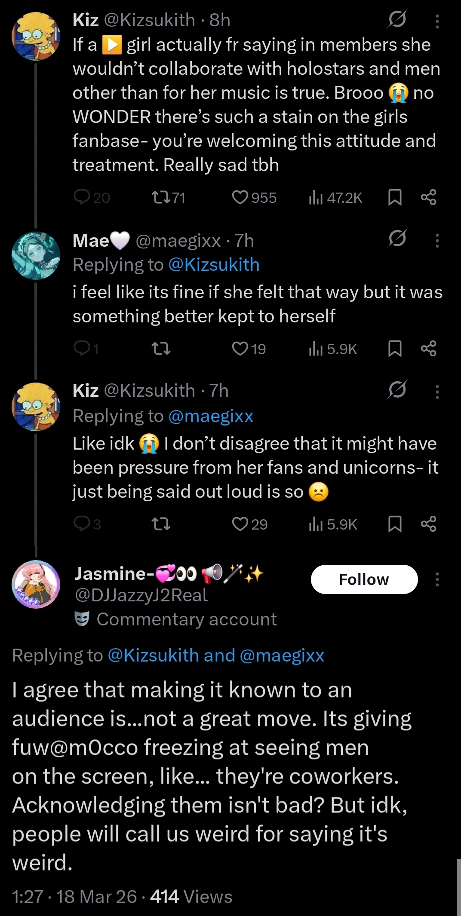Image resolution: width=461 pixels, height=916 pixels.
Task: Open more options menu on Mae's tweet
Action: pyautogui.click(x=437, y=240)
